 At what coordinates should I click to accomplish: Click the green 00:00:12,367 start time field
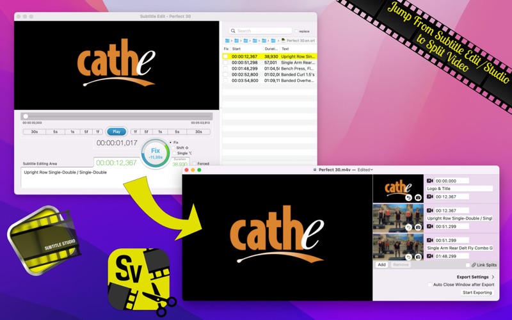(x=116, y=163)
